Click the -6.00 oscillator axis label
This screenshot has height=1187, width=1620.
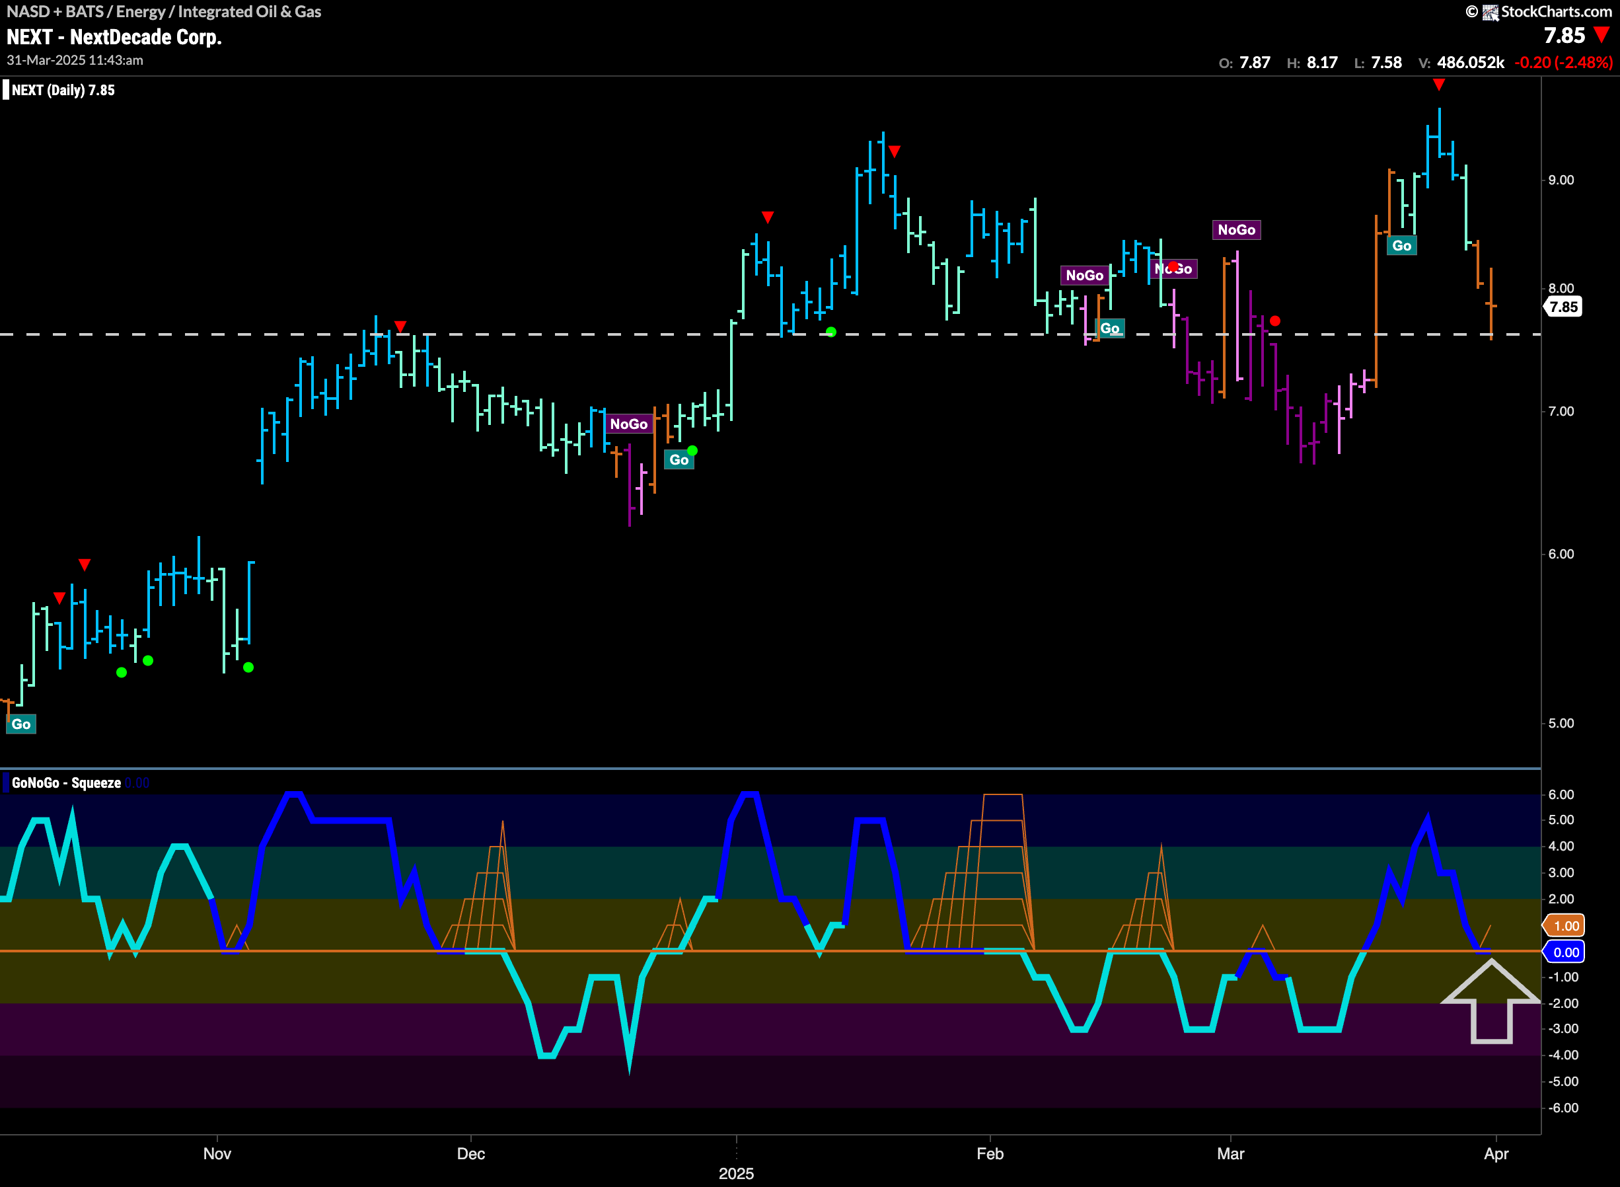[1563, 1108]
